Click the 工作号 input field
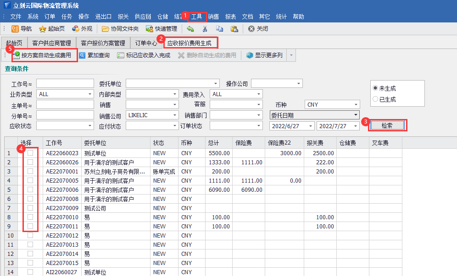This screenshot has height=276, width=457. [x=65, y=84]
